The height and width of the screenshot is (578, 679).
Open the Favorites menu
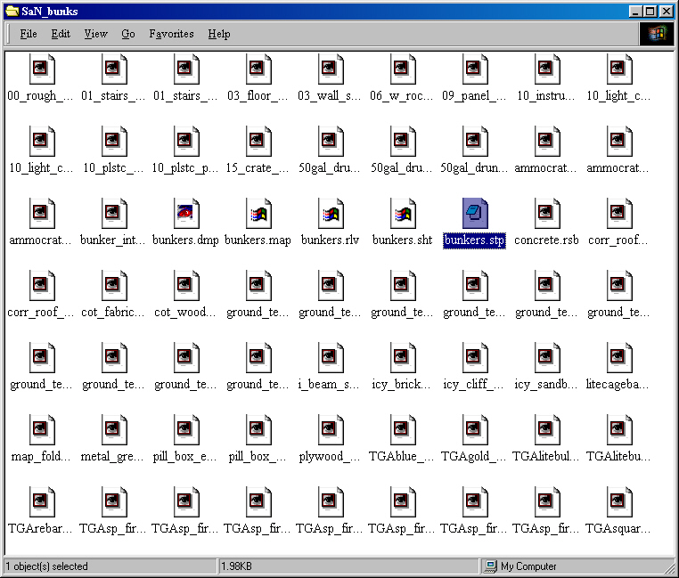pyautogui.click(x=171, y=34)
